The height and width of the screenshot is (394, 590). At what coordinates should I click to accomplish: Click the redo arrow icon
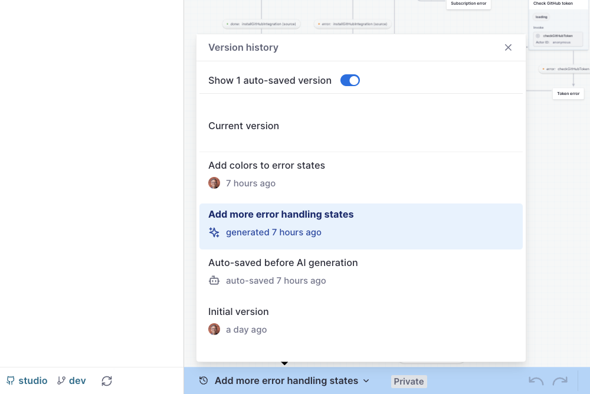pos(559,381)
